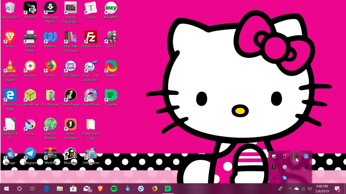Open the Plex arrow icon in tray overflow
346x194 pixels.
click(274, 167)
